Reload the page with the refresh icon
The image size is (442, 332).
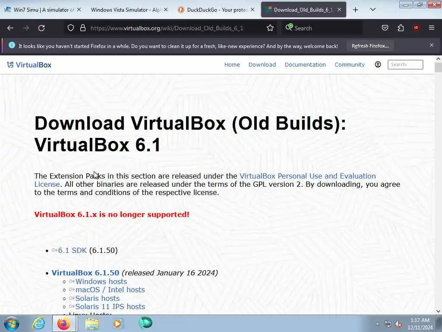(x=41, y=28)
